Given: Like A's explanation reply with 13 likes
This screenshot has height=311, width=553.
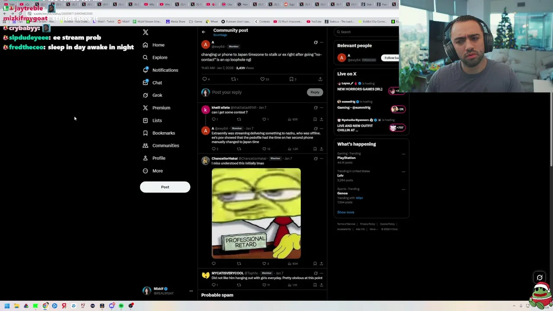Looking at the screenshot, I should coord(264,149).
